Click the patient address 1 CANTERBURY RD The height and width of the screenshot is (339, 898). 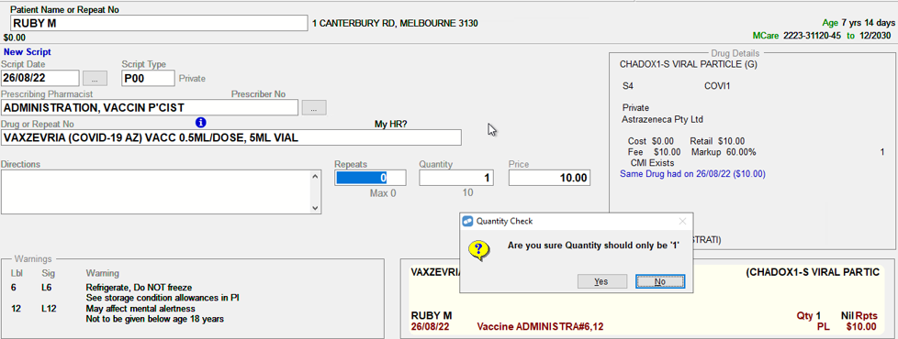pyautogui.click(x=395, y=24)
